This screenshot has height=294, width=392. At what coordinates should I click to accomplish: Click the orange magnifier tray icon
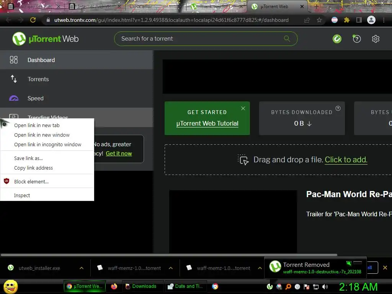(x=288, y=287)
